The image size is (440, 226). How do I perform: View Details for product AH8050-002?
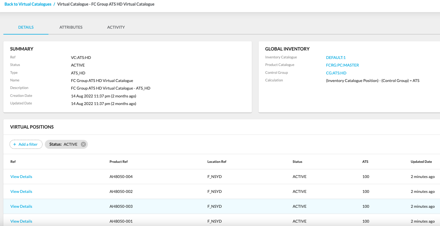[x=21, y=191]
